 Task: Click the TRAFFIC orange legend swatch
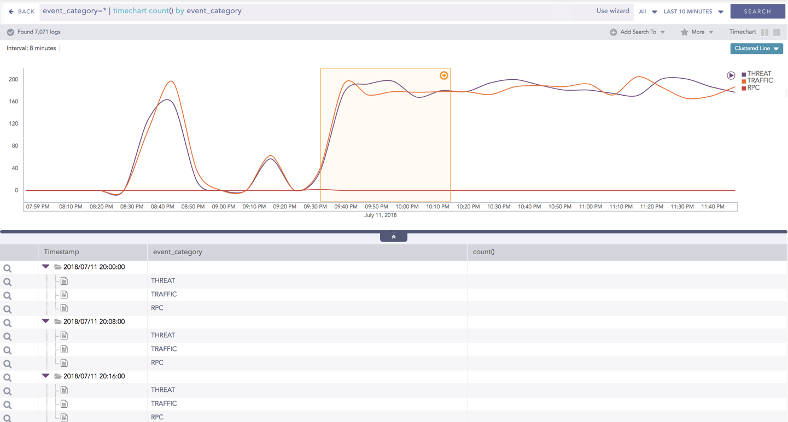(744, 81)
